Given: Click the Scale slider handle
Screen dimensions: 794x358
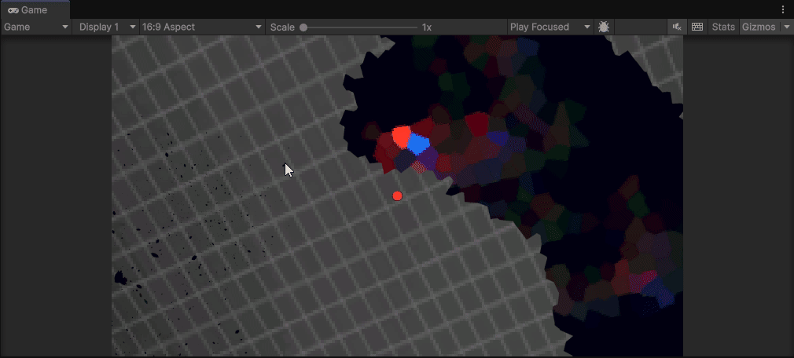Looking at the screenshot, I should coord(303,27).
